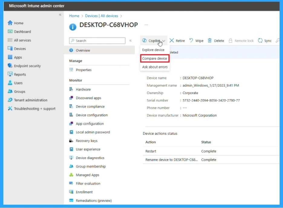Open the App configuration icon
Image resolution: width=283 pixels, height=208 pixels.
[71, 123]
